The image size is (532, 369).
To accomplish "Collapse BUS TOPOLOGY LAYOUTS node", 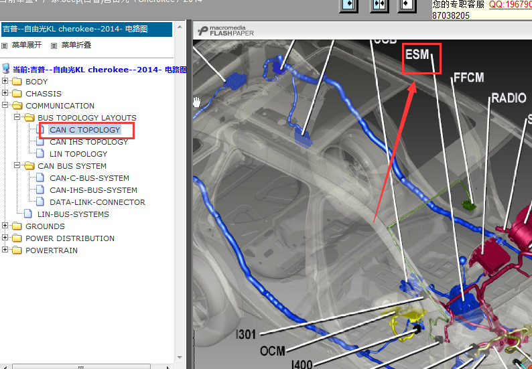I will click(17, 117).
